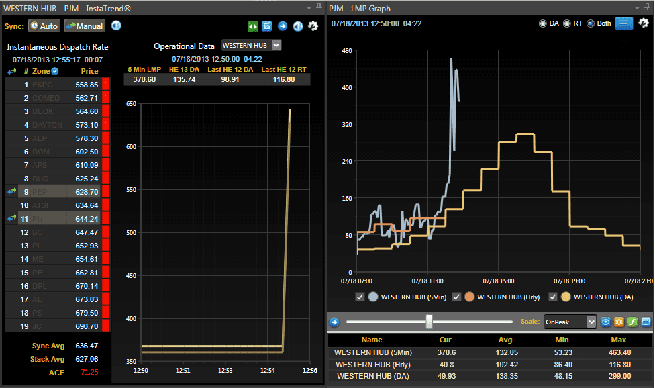Screen dimensions: 655x388
Task: Click the WESTERN HUB (Hrly) row in stats table
Action: point(491,365)
